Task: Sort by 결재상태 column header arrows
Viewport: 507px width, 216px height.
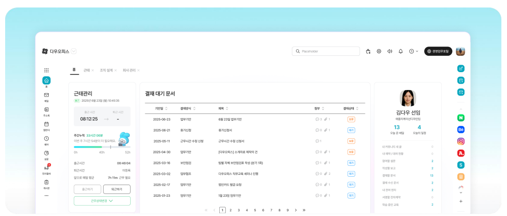Action: 357,108
